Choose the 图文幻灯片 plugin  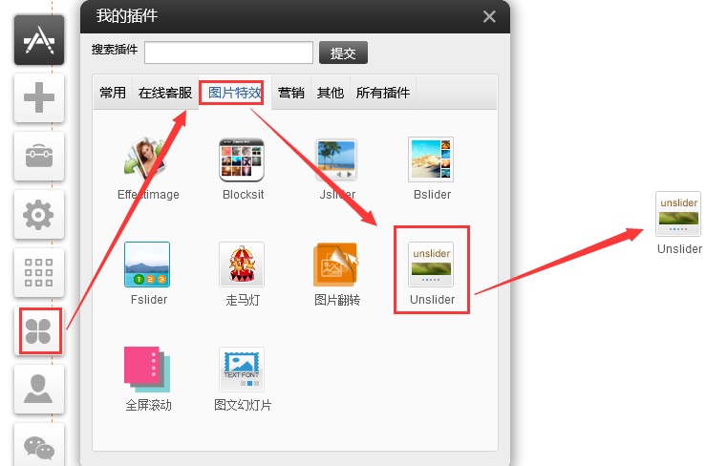242,370
